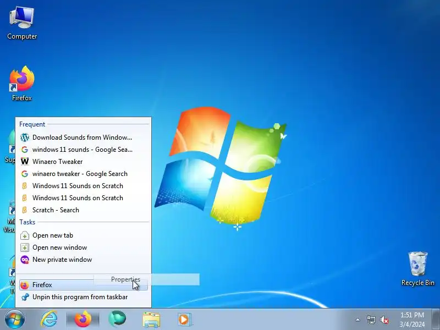This screenshot has width=440, height=330.
Task: Click the network status tray icon
Action: point(371,320)
